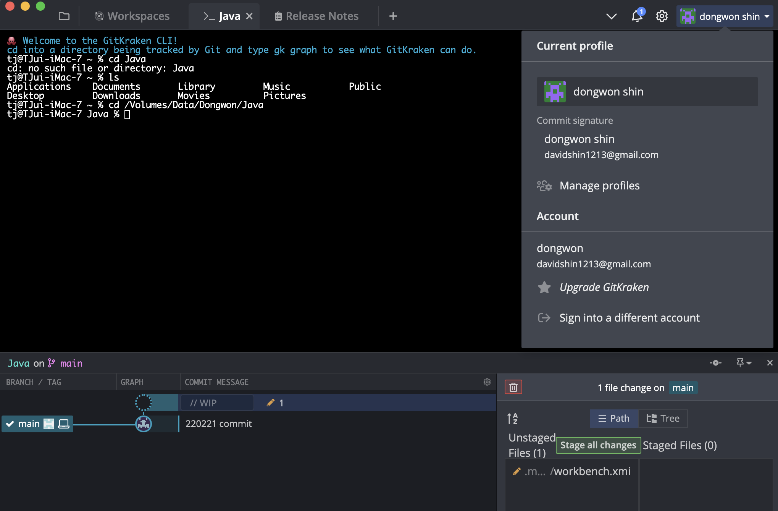
Task: Discard all changes with trash button
Action: point(513,387)
